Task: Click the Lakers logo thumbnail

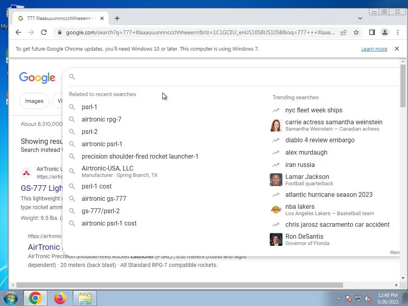Action: point(276,210)
